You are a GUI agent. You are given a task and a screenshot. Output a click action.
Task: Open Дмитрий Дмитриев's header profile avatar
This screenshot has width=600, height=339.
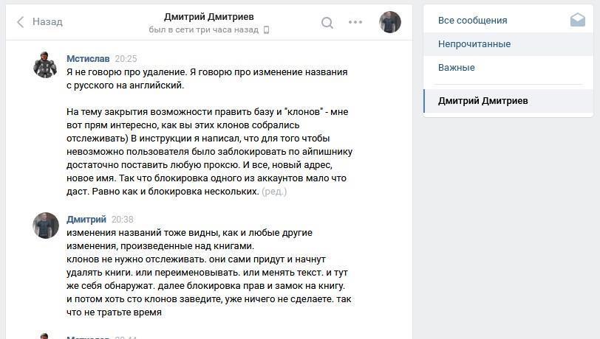point(389,22)
